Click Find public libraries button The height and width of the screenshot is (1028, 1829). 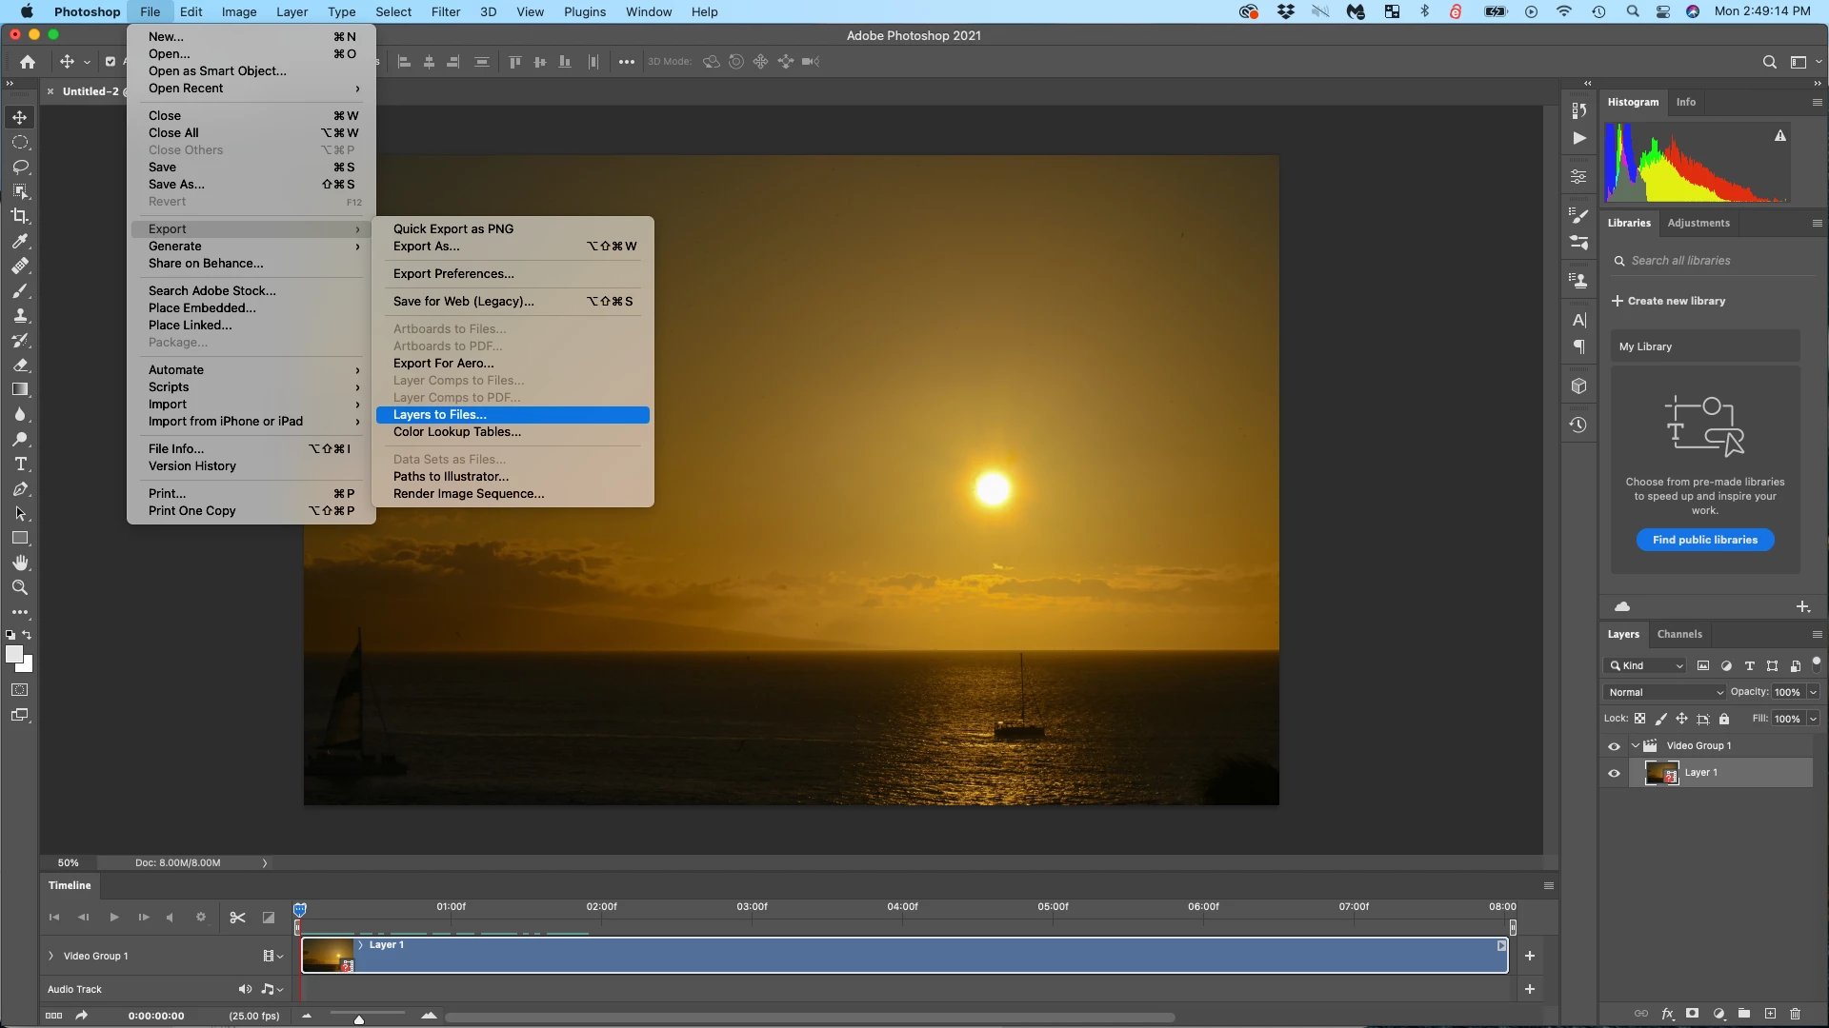click(x=1704, y=540)
